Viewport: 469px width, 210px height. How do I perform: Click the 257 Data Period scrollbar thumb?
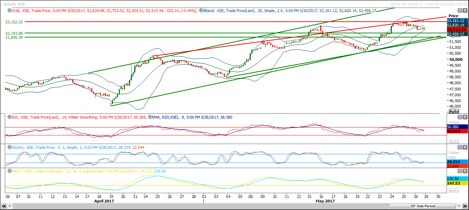pyautogui.click(x=422, y=206)
